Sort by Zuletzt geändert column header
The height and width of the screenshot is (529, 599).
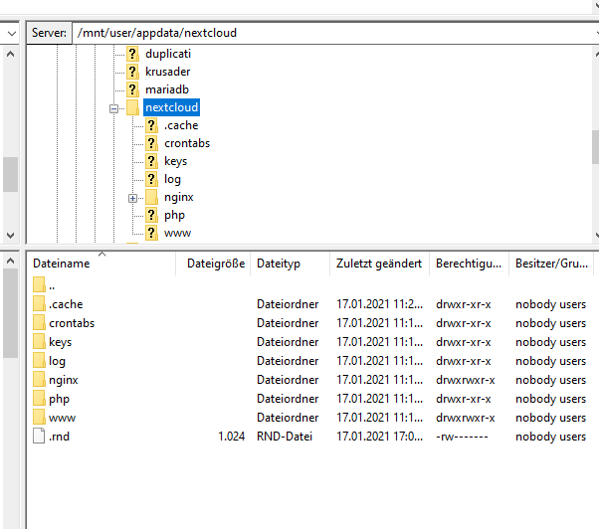point(379,264)
